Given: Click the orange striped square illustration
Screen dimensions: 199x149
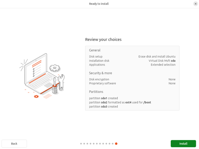Looking at the screenshot, I should pyautogui.click(x=47, y=96).
